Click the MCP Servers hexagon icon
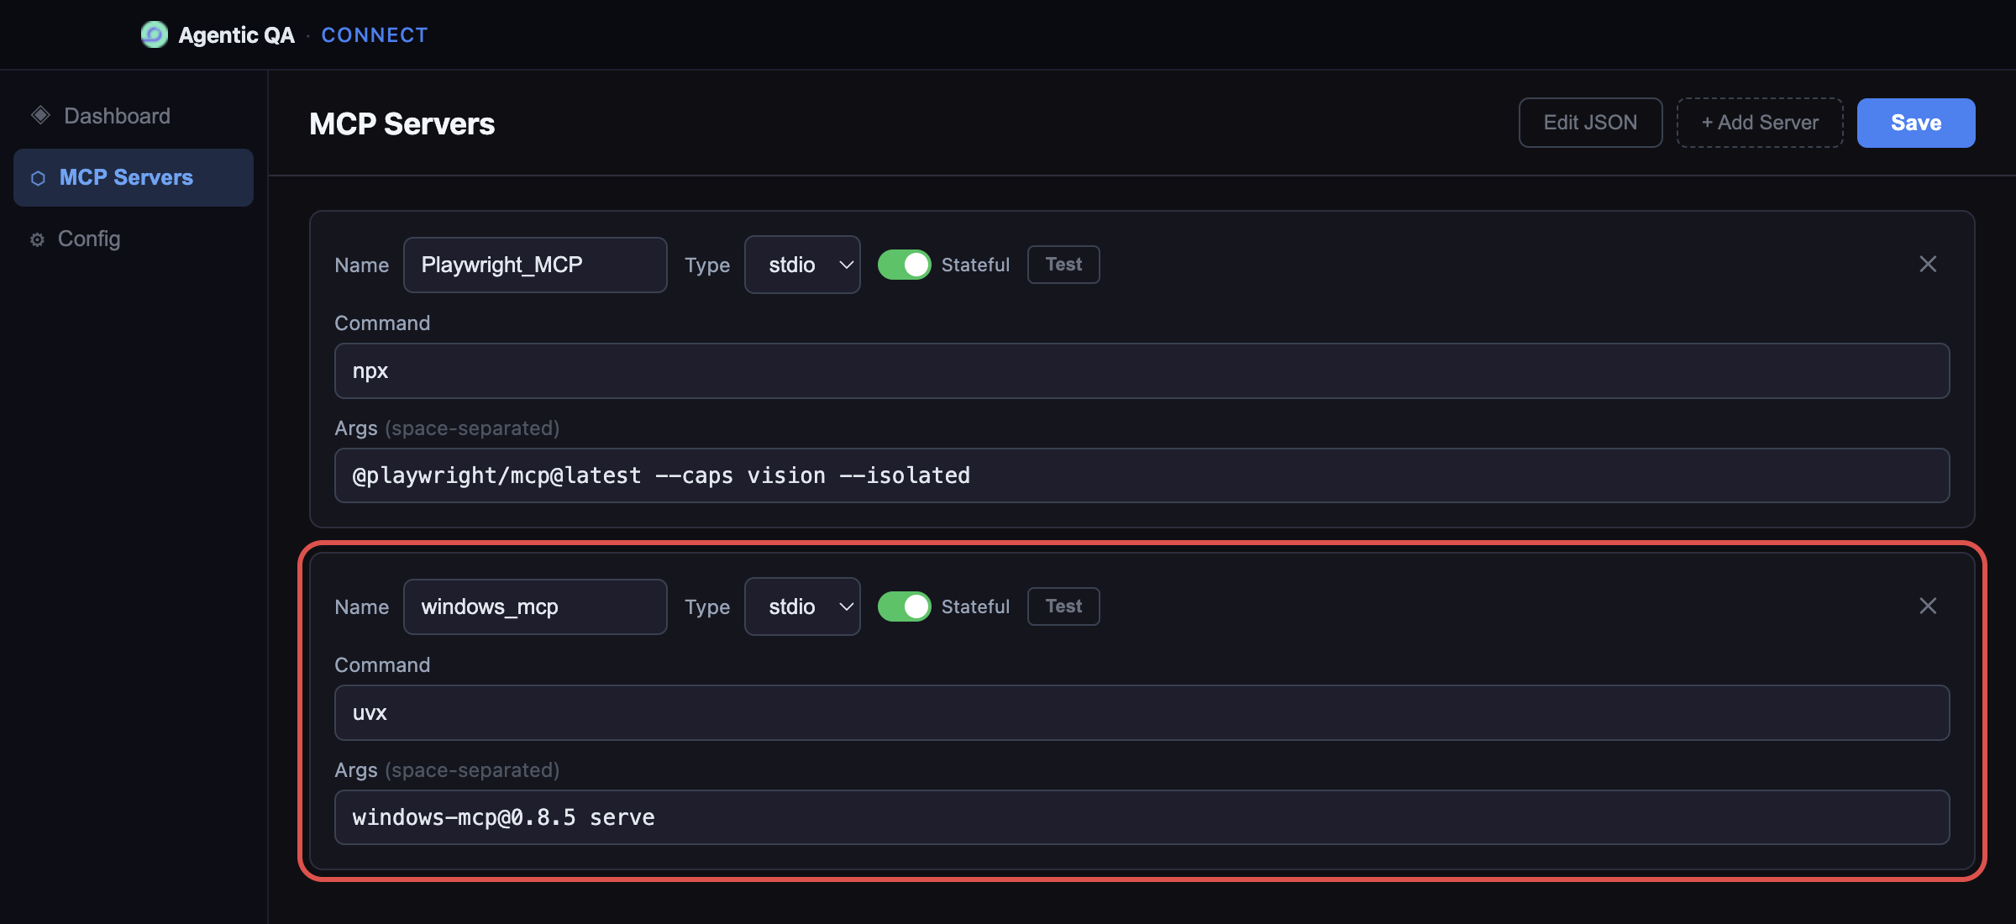Screen dimensions: 2016x924 (38, 178)
